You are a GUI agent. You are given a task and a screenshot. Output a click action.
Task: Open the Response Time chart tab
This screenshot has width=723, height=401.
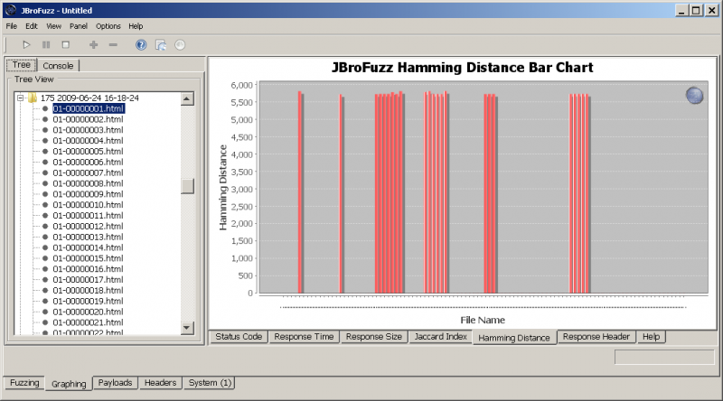(x=305, y=336)
